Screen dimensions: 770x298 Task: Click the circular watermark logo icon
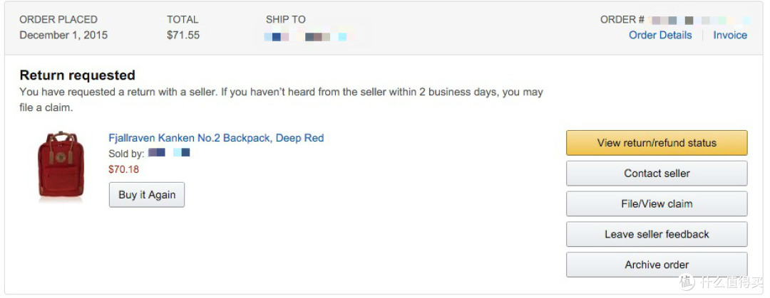[687, 282]
